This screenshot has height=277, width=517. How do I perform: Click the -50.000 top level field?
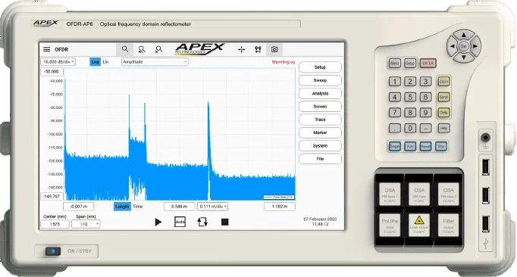52,72
